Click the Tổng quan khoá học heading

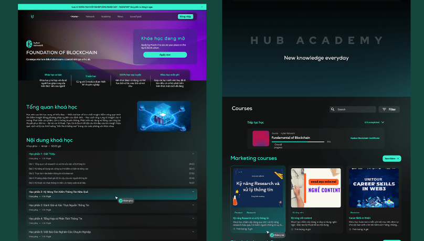tap(51, 107)
